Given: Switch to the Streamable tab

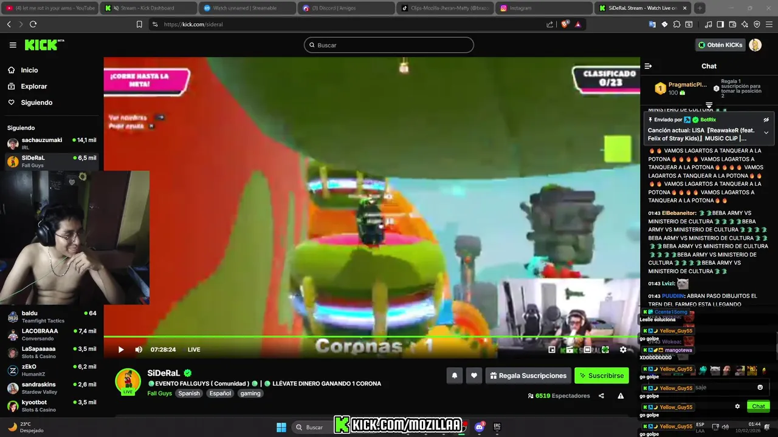Looking at the screenshot, I should [x=247, y=8].
